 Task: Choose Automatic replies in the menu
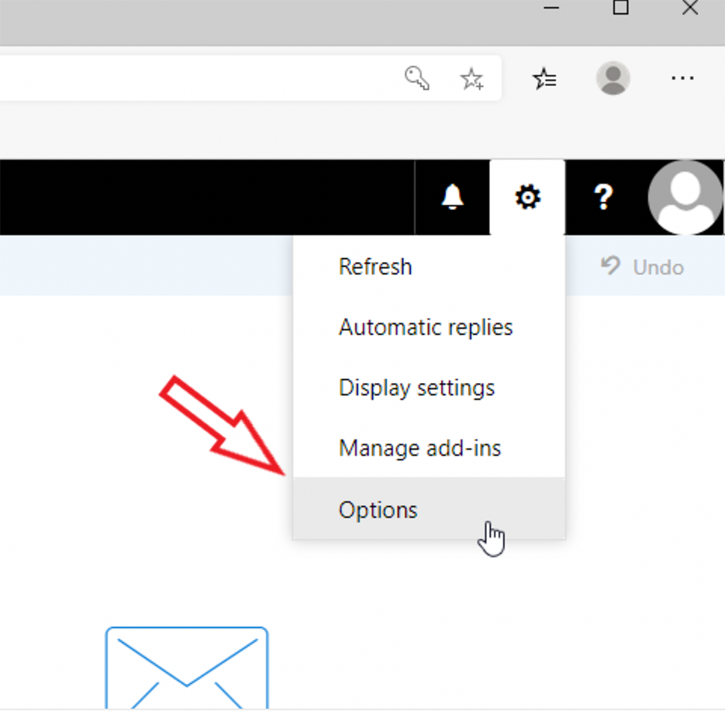pyautogui.click(x=426, y=327)
